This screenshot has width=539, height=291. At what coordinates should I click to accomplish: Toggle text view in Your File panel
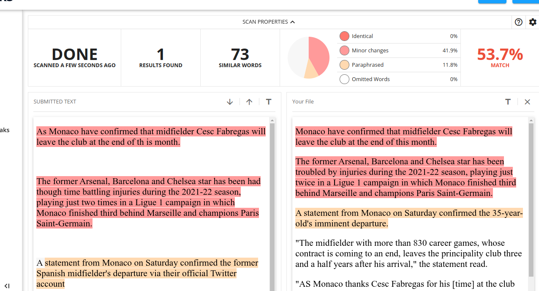(x=508, y=102)
